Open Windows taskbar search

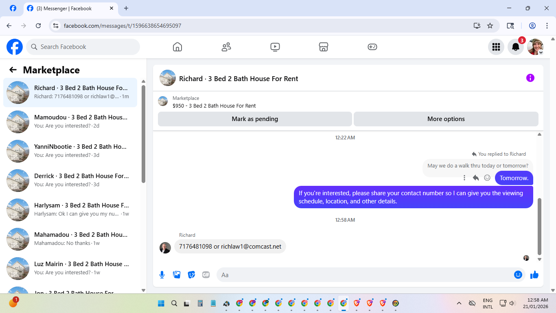tap(174, 303)
